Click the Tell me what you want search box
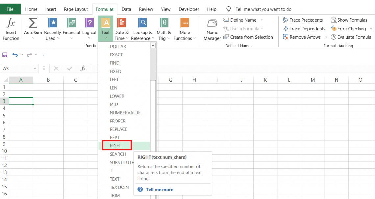Screen dimensions: 375x199 coord(263,9)
